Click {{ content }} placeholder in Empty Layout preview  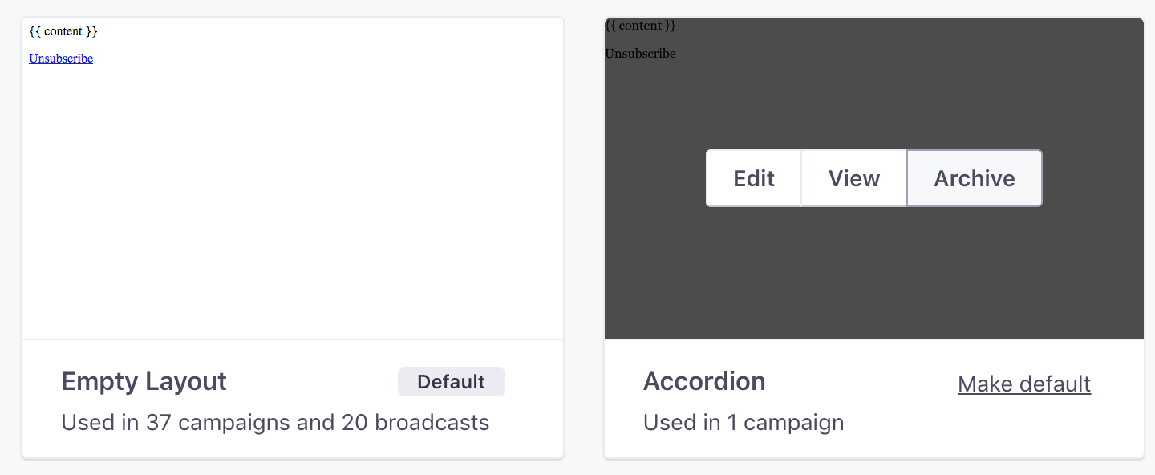tap(63, 31)
